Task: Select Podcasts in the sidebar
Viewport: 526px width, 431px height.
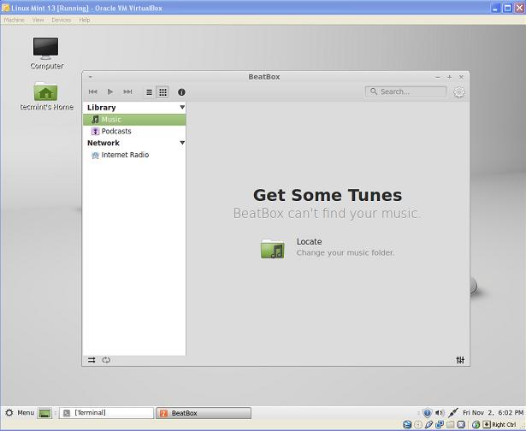Action: point(115,132)
